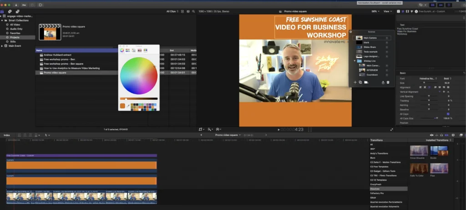466x210 pixels.
Task: Select the colour palettes tab in Colours picker
Action: (x=133, y=50)
